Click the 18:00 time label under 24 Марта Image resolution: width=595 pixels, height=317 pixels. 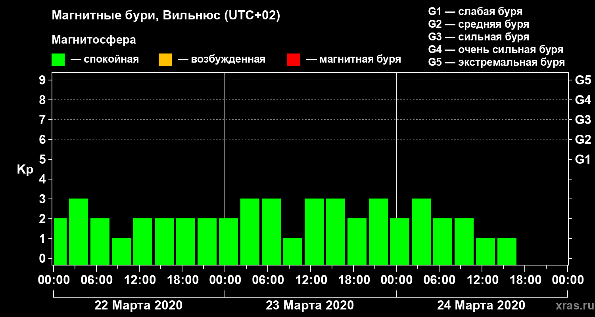click(x=525, y=280)
